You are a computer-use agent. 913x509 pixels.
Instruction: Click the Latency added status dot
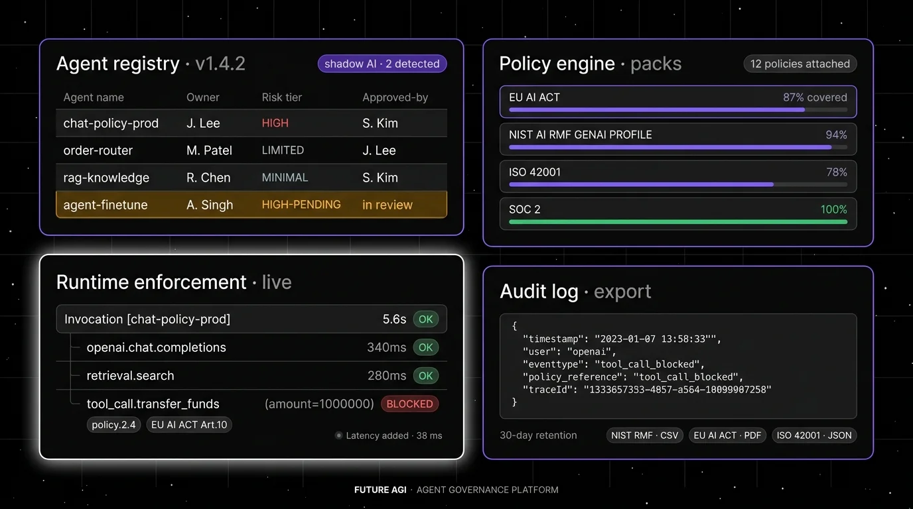point(339,435)
